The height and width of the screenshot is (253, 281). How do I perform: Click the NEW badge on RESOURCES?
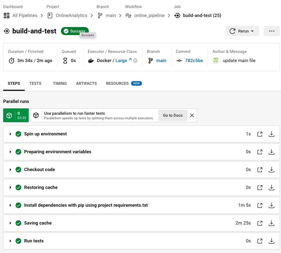point(136,83)
